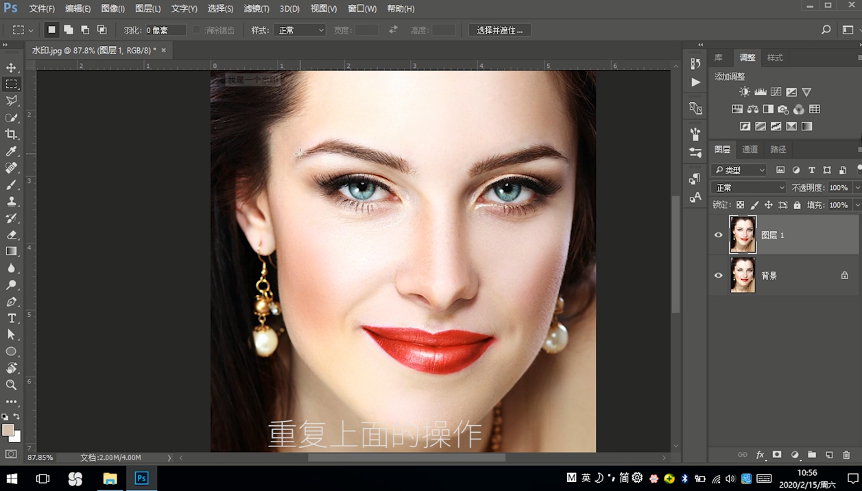Expand the 填充 fill dropdown arrow
Screen dimensions: 862x491
coord(857,205)
